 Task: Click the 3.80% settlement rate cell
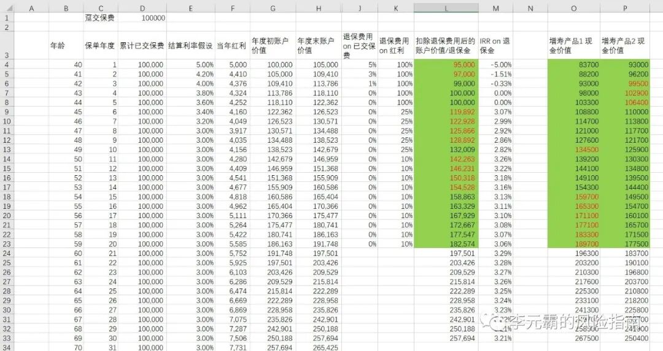(191, 93)
